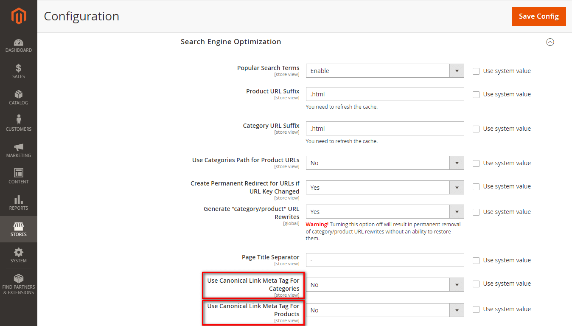Click the Magento logo icon
The width and height of the screenshot is (572, 326).
point(19,16)
